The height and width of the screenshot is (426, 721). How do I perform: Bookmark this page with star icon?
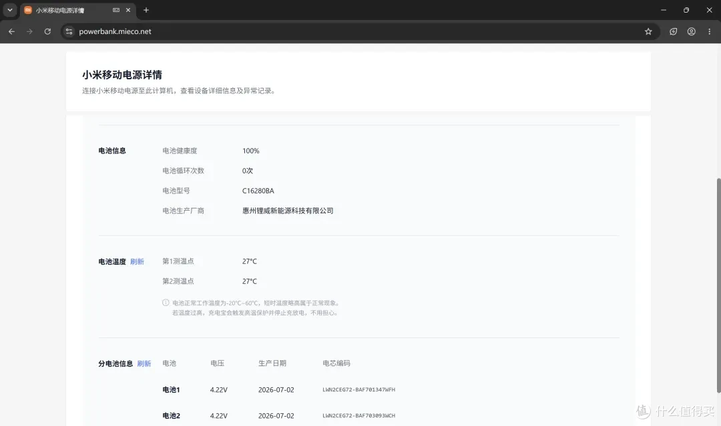tap(648, 32)
